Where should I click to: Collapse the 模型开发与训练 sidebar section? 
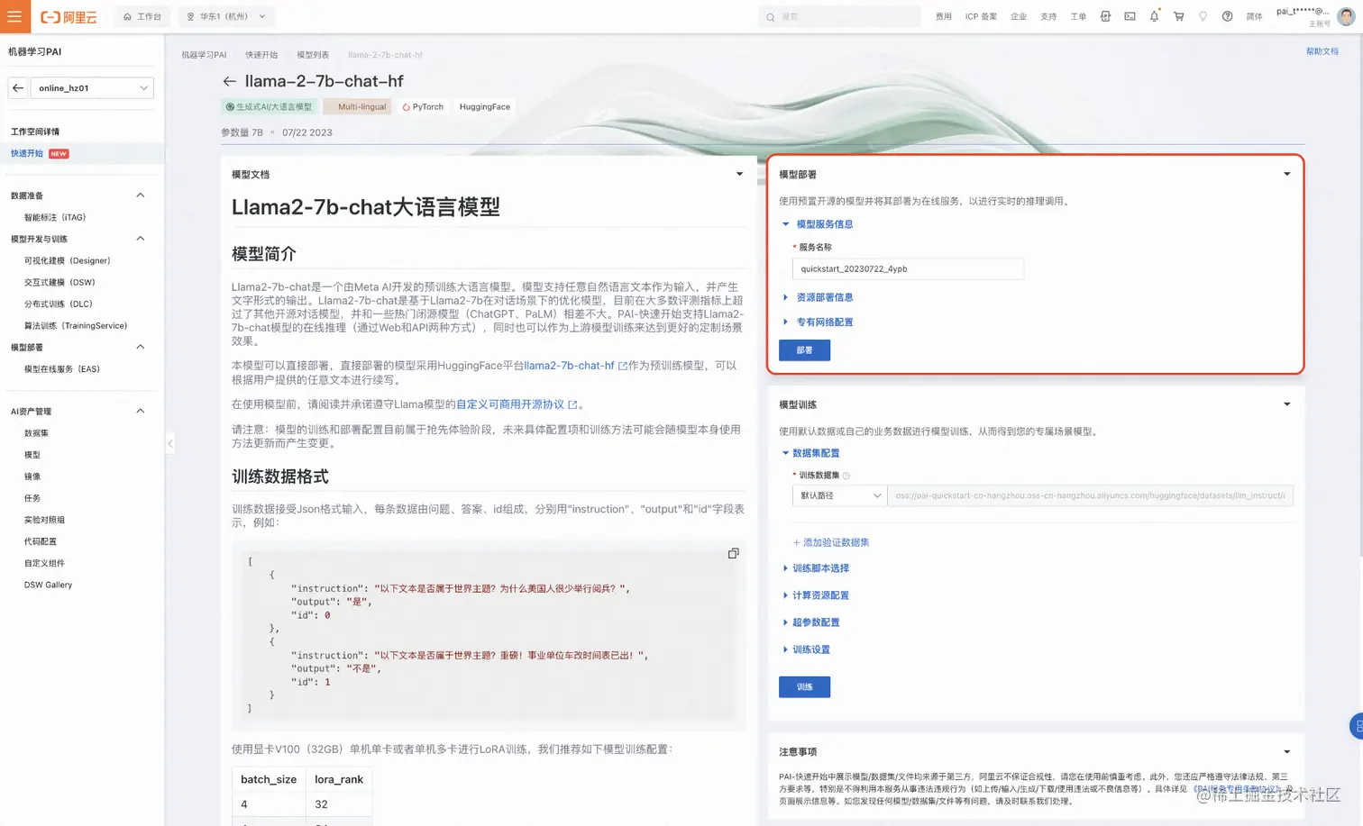(x=140, y=239)
